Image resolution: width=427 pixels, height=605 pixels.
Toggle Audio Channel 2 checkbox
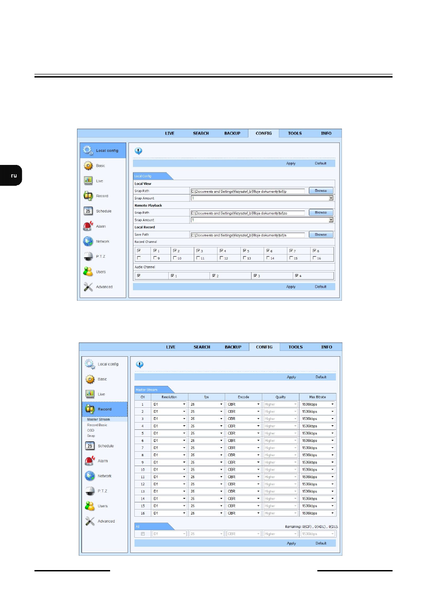[x=213, y=276]
